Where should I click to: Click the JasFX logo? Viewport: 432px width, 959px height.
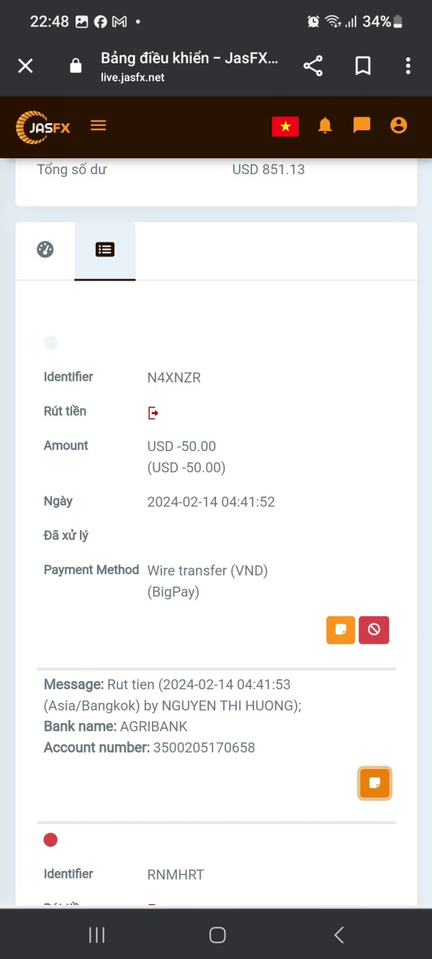click(x=43, y=127)
